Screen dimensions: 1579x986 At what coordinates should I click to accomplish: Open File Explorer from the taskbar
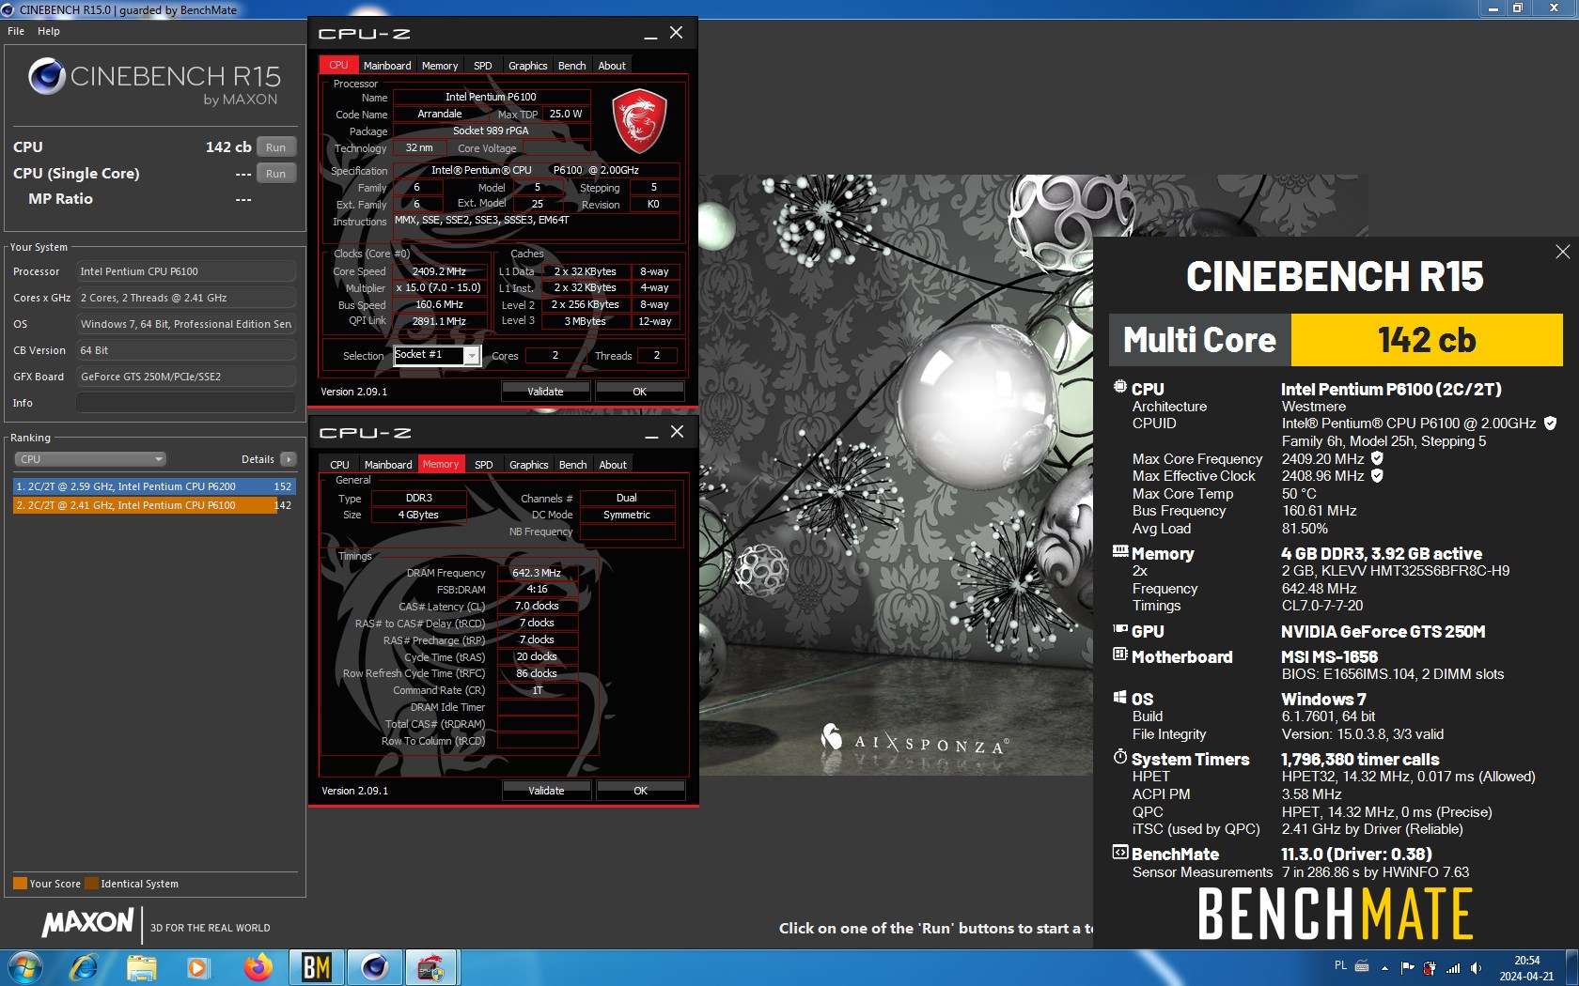point(141,966)
